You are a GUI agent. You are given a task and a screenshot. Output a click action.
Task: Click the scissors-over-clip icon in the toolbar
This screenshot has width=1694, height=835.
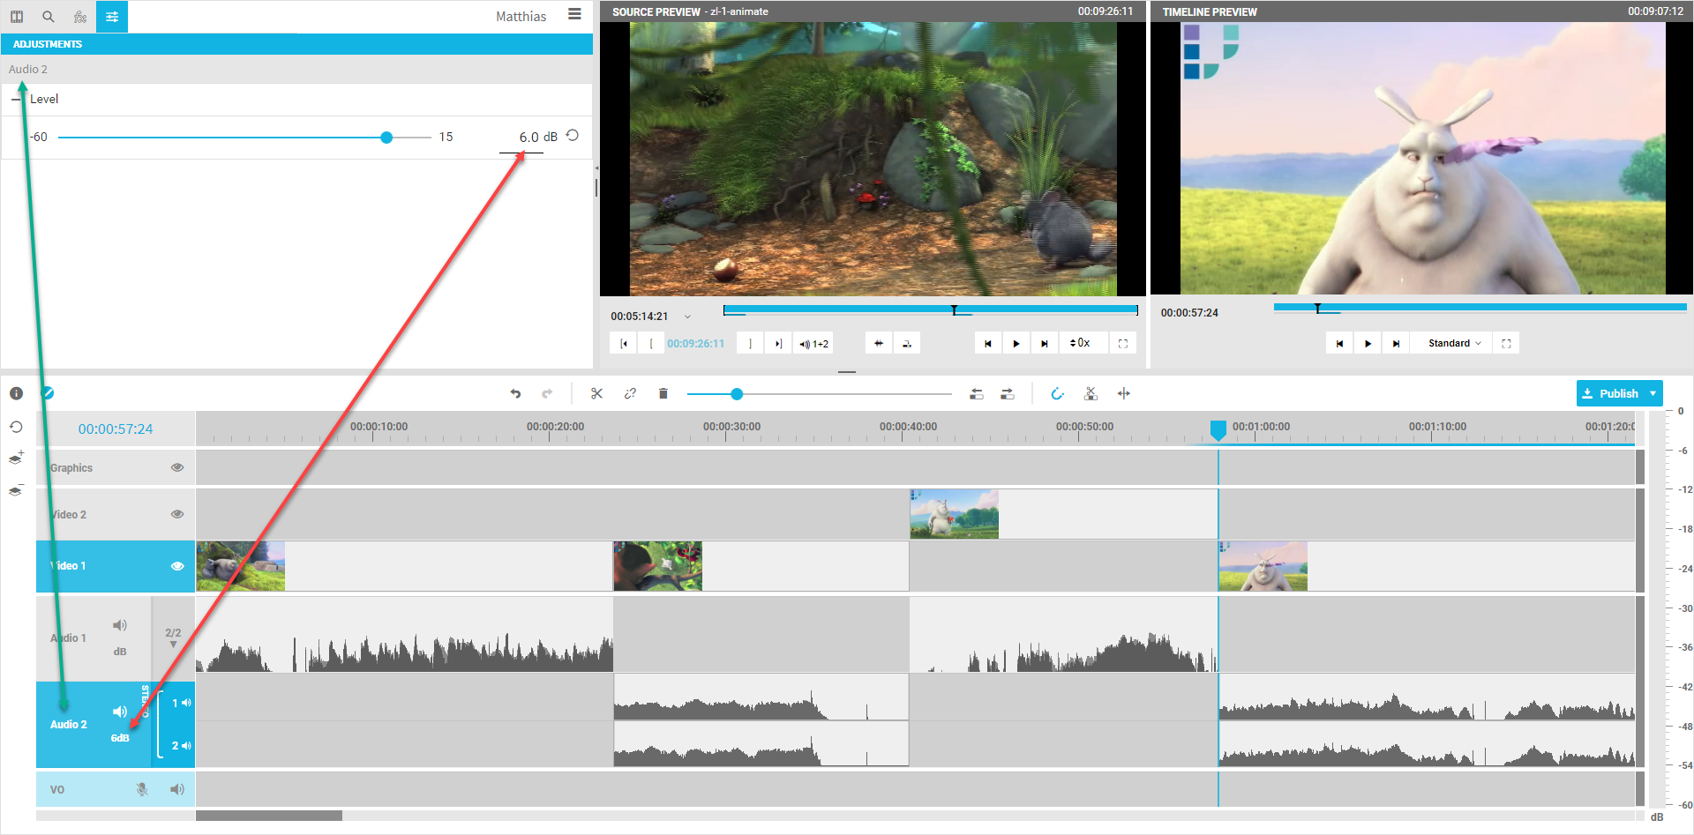(x=1091, y=394)
